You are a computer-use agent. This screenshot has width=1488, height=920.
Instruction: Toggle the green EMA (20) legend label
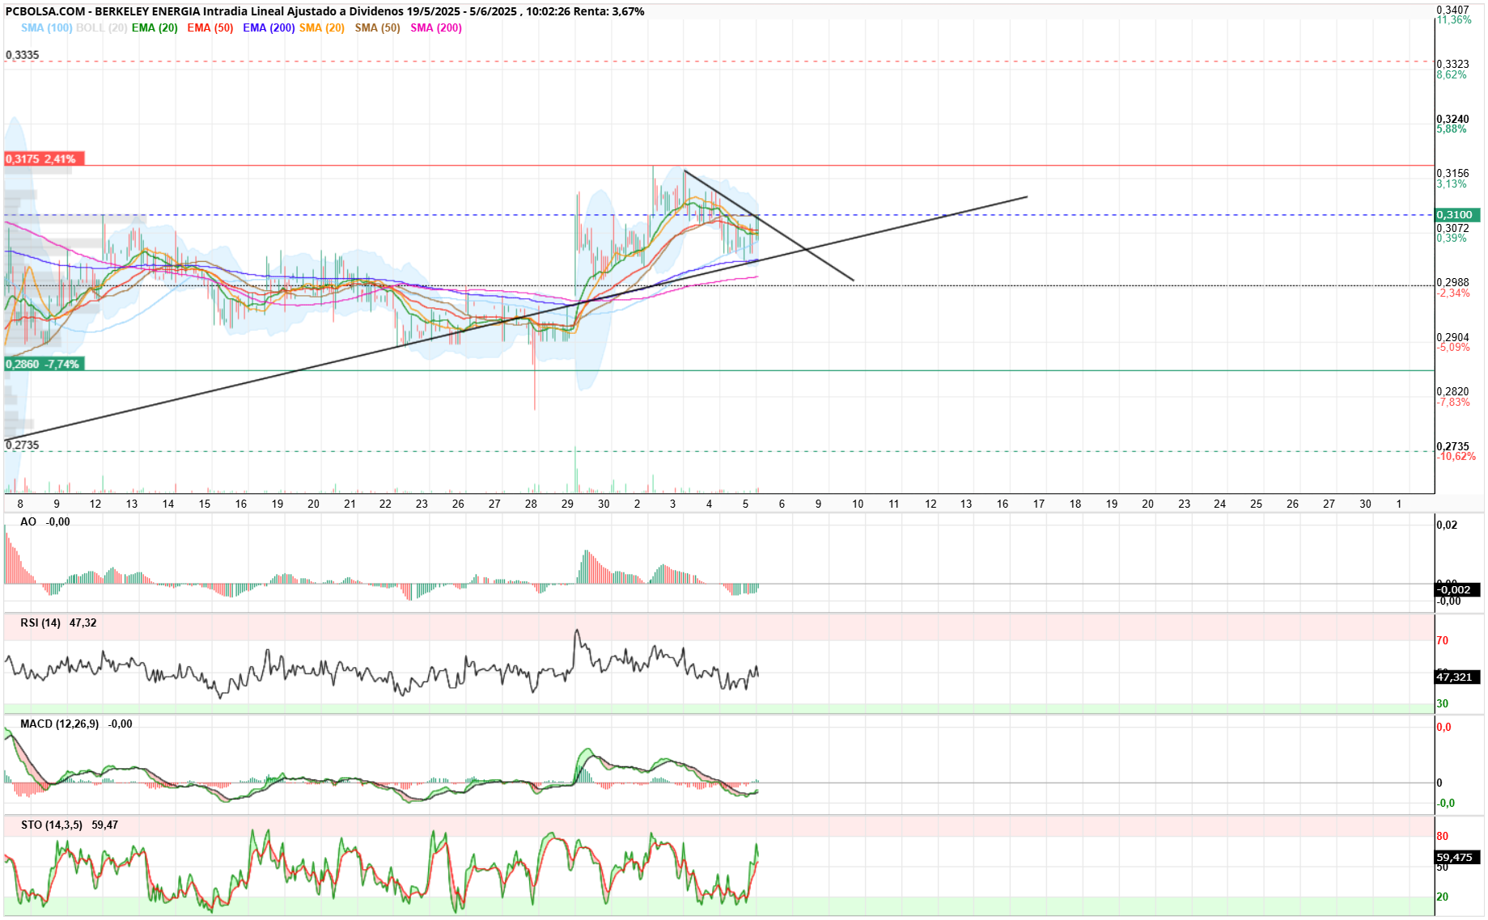pyautogui.click(x=155, y=27)
